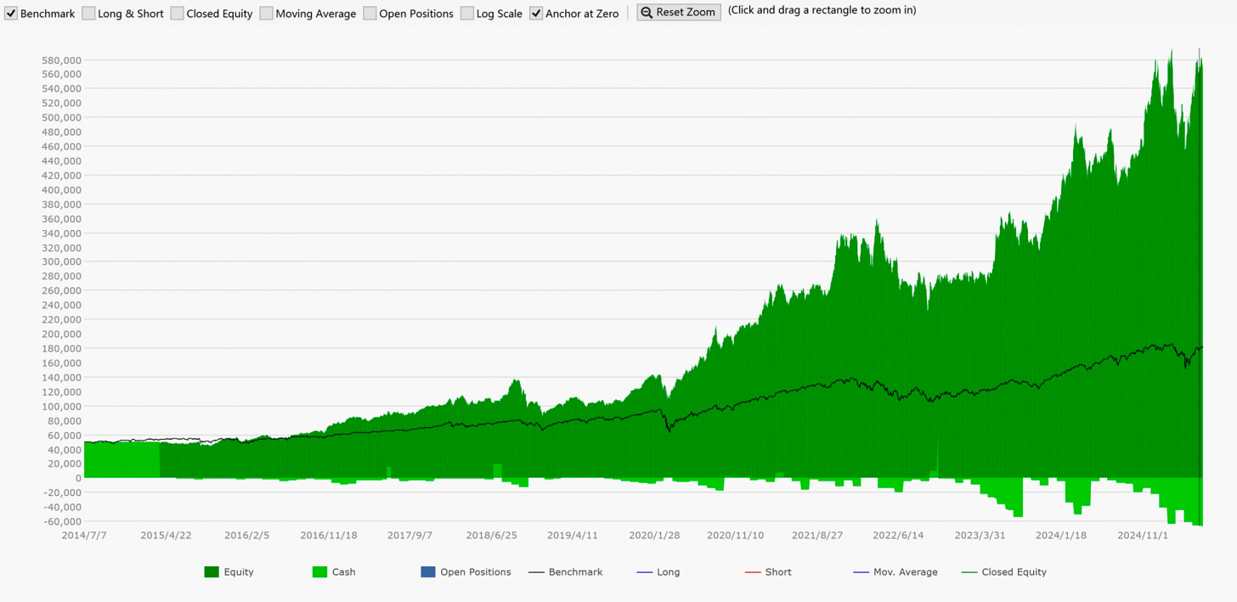Click the dark green Equity legend swatch
Viewport: 1237px width, 602px height.
coord(212,572)
